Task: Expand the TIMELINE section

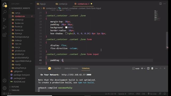Action: pyautogui.click(x=14, y=90)
